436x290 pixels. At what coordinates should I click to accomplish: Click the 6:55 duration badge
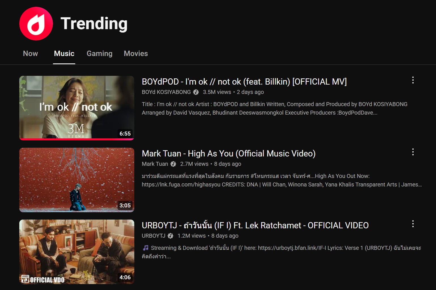point(125,134)
